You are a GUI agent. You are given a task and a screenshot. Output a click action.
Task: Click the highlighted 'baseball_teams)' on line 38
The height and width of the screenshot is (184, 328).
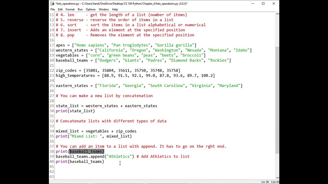point(87,152)
